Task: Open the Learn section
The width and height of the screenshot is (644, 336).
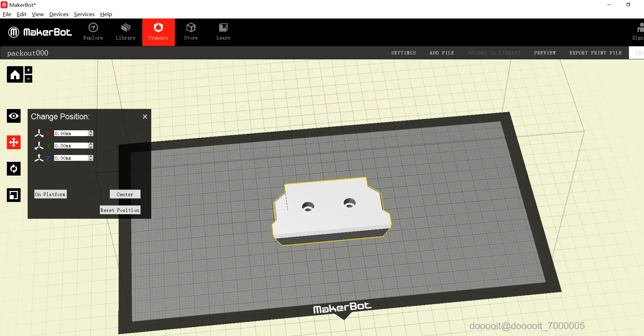Action: pos(223,32)
